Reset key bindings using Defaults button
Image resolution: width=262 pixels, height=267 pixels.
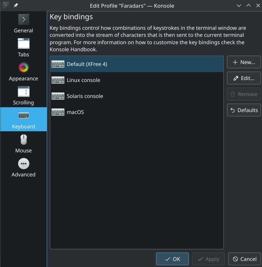tap(244, 110)
